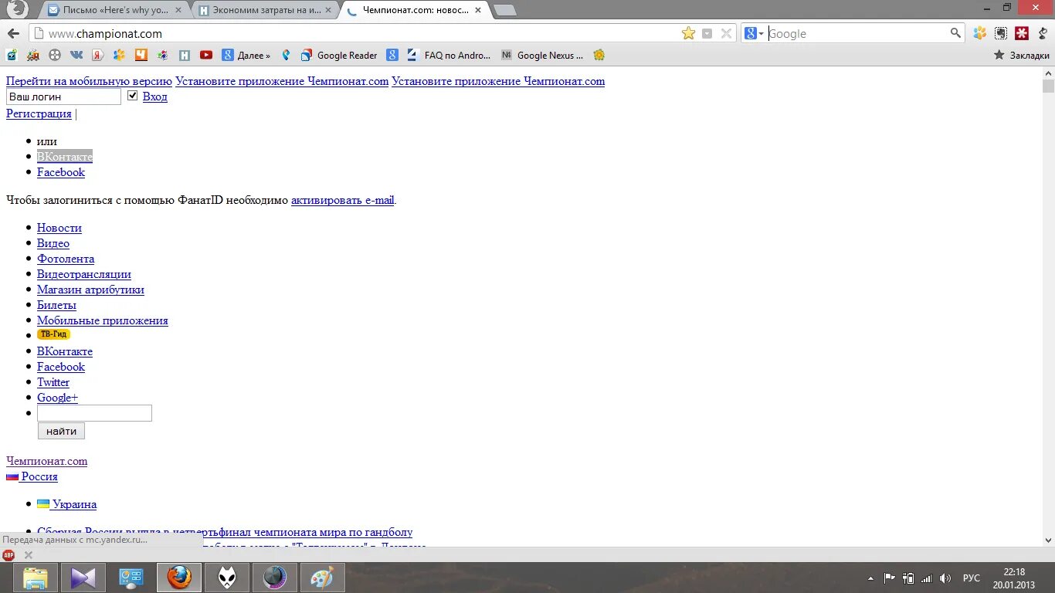Screen dimensions: 1055x593
Task: Open the yellow flower bookmark icon
Action: [x=599, y=55]
